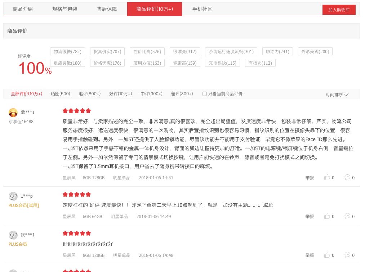Click 举报 on 孟***1's review
The image size is (365, 272).
pos(309,177)
